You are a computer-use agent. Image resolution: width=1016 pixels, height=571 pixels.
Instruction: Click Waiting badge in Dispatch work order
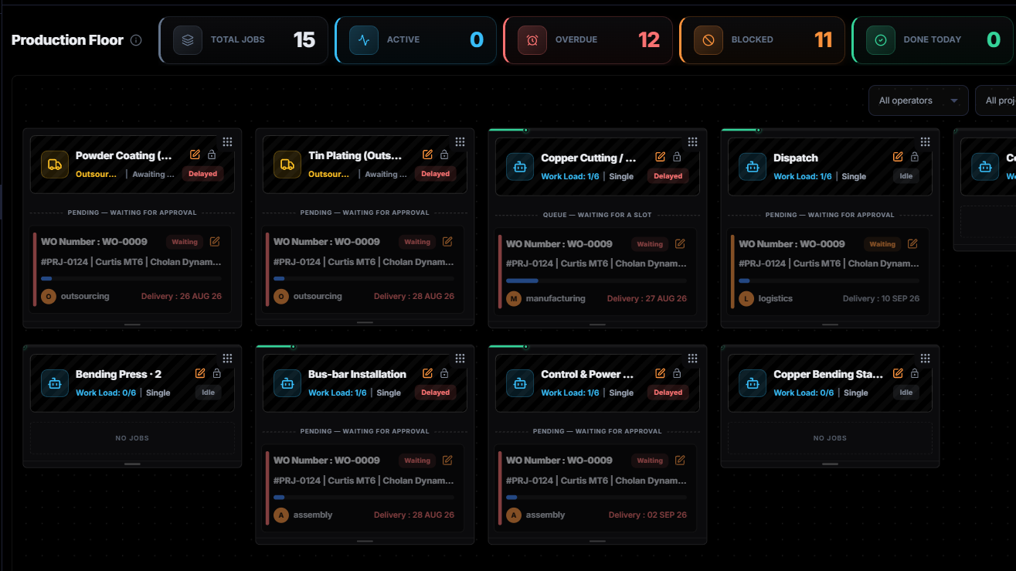(882, 244)
